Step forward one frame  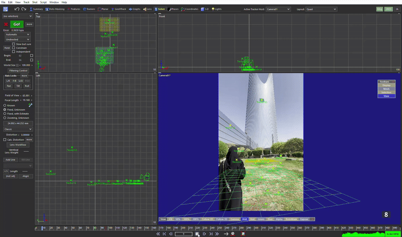tap(205, 233)
